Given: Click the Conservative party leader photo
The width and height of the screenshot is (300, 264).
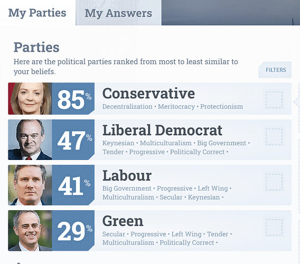Looking at the screenshot, I should (30, 99).
